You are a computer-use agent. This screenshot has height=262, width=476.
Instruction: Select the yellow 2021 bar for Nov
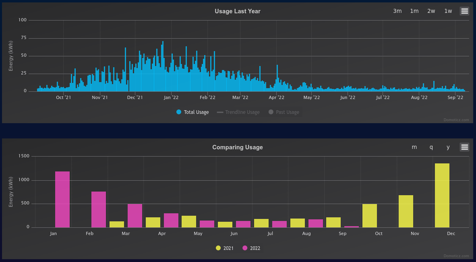coord(406,211)
